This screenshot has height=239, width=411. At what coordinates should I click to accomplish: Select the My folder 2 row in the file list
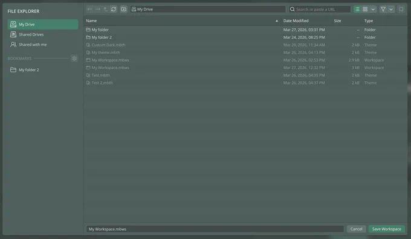[245, 37]
